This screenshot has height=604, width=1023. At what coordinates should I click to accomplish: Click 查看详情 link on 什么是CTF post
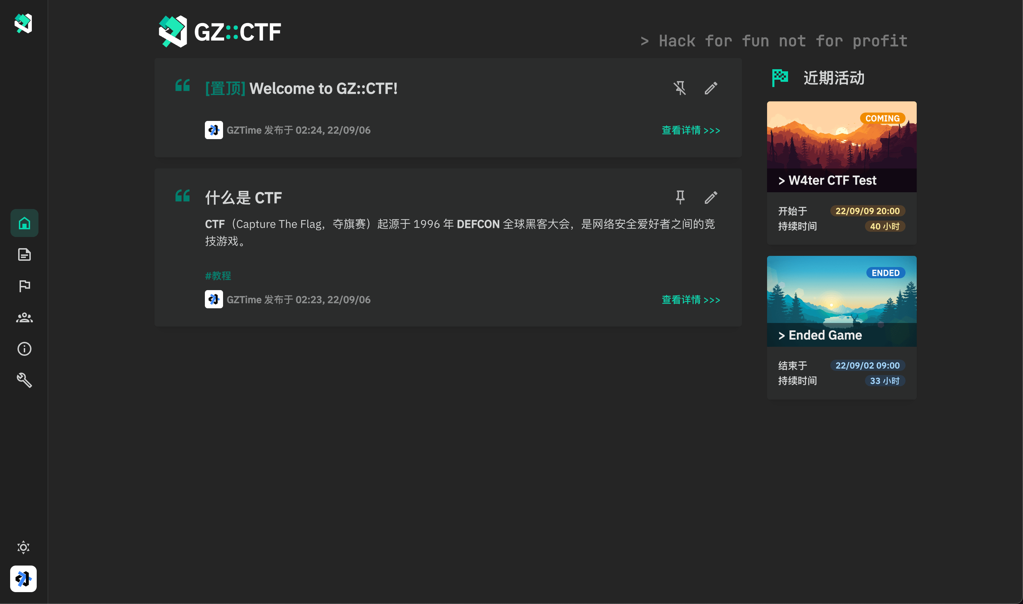point(690,299)
